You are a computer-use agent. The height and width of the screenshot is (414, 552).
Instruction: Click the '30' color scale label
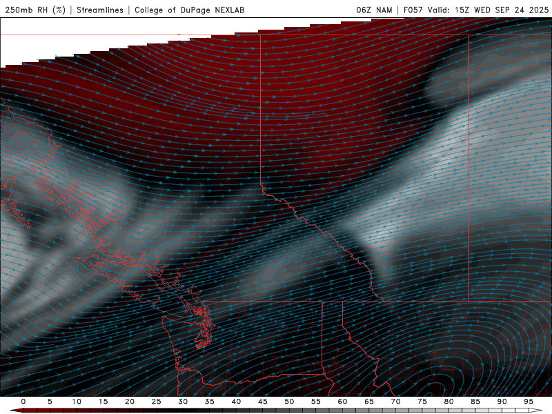click(183, 402)
